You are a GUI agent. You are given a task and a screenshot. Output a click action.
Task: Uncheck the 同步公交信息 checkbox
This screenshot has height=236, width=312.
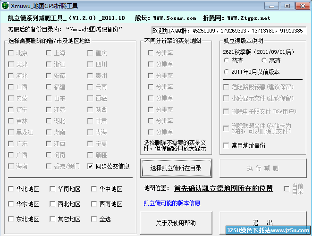point(90,166)
